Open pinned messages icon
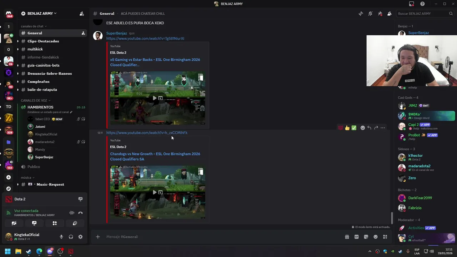The width and height of the screenshot is (457, 257). coord(380,14)
